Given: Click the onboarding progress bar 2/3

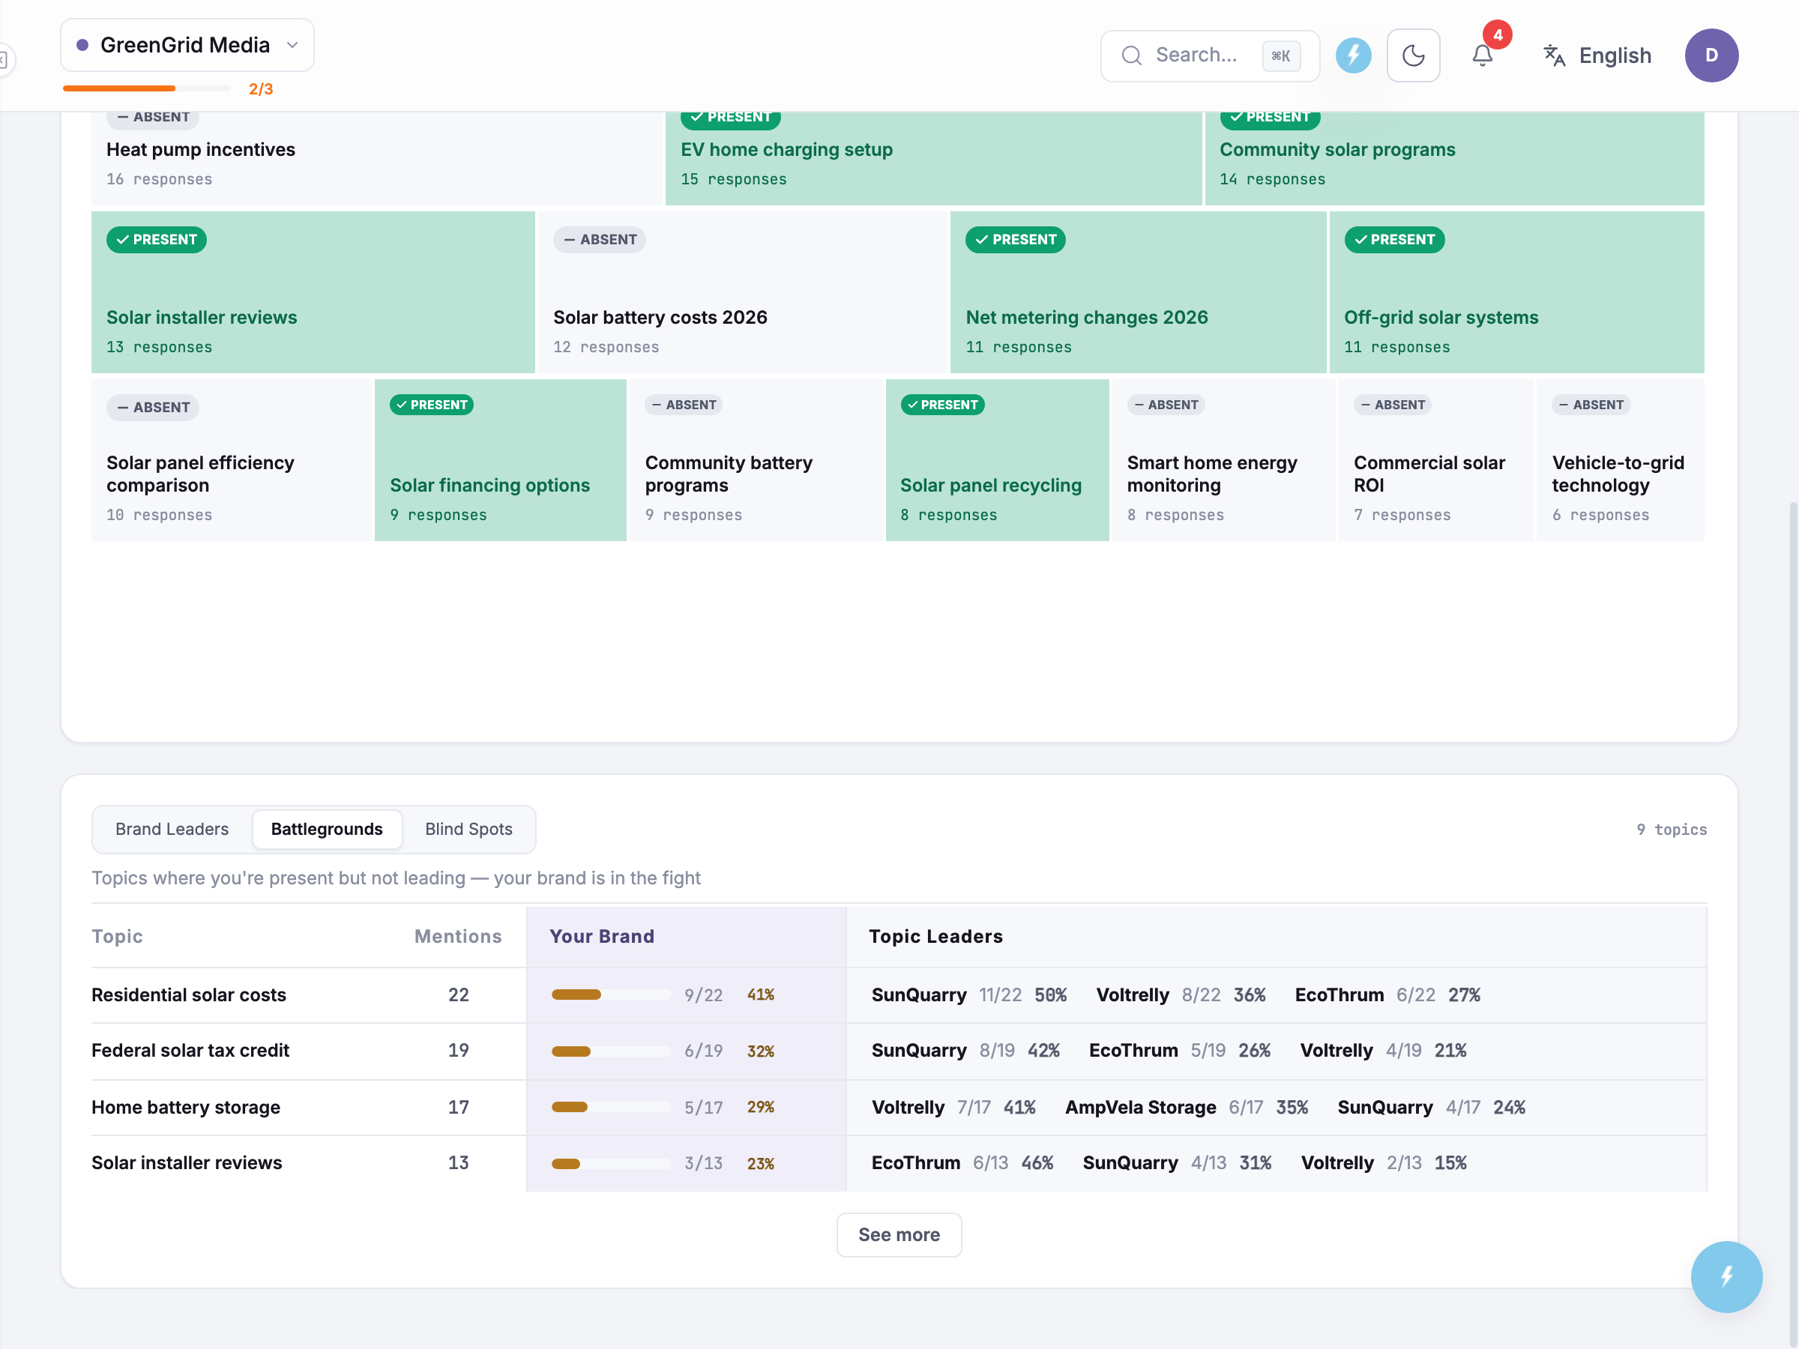Looking at the screenshot, I should click(147, 88).
